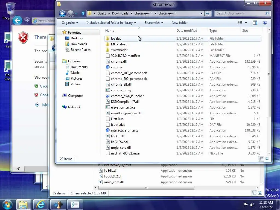Image resolution: width=280 pixels, height=210 pixels.
Task: Click the Back arrow in chrome-win Explorer
Action: [x=62, y=13]
